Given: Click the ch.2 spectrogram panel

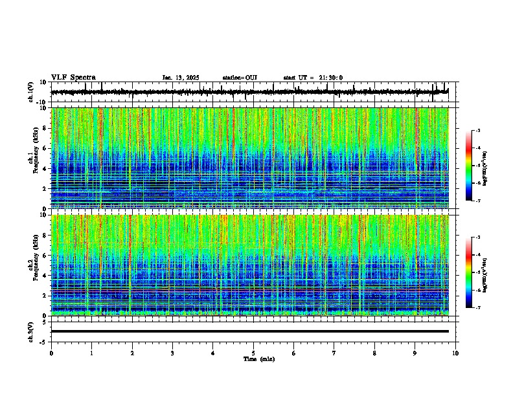Looking at the screenshot, I should 250,265.
